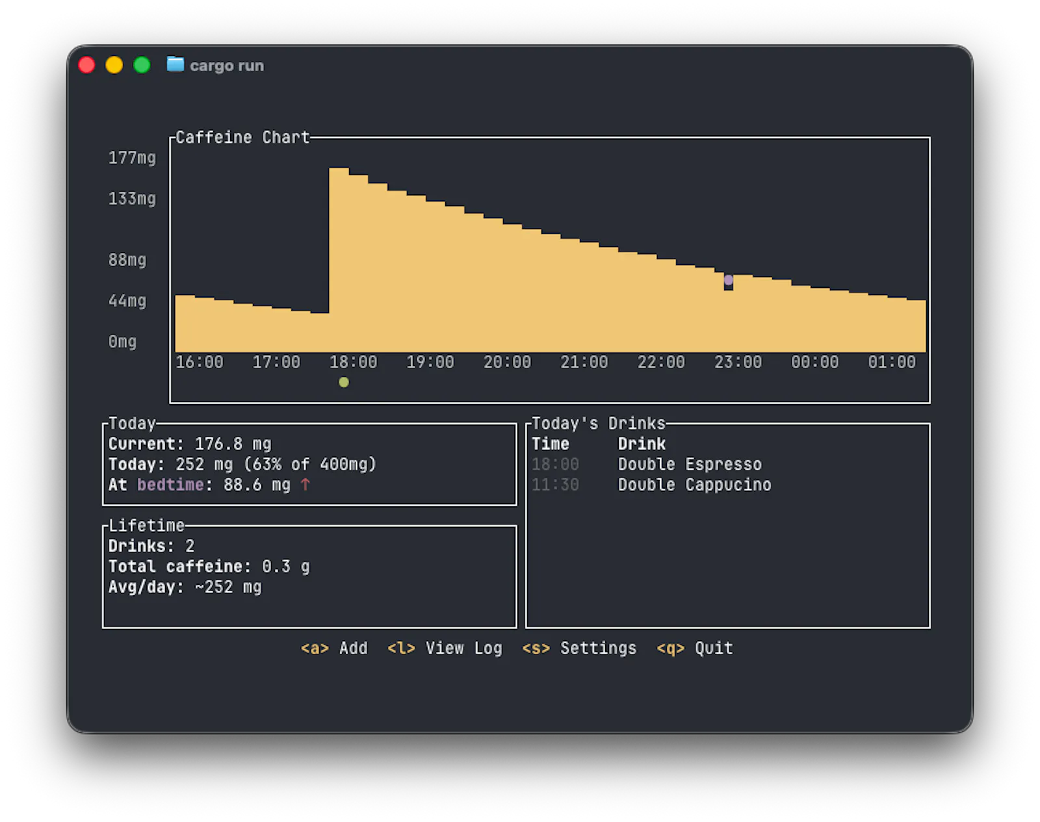The height and width of the screenshot is (822, 1040).
Task: Click the Current: 176.8 mg line
Action: pos(190,444)
